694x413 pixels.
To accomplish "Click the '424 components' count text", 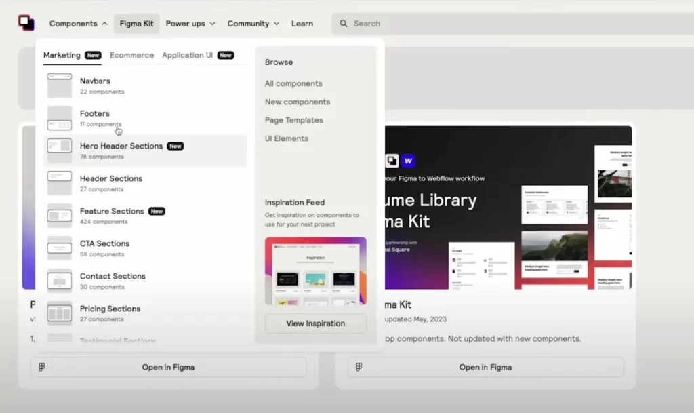I will (x=104, y=222).
